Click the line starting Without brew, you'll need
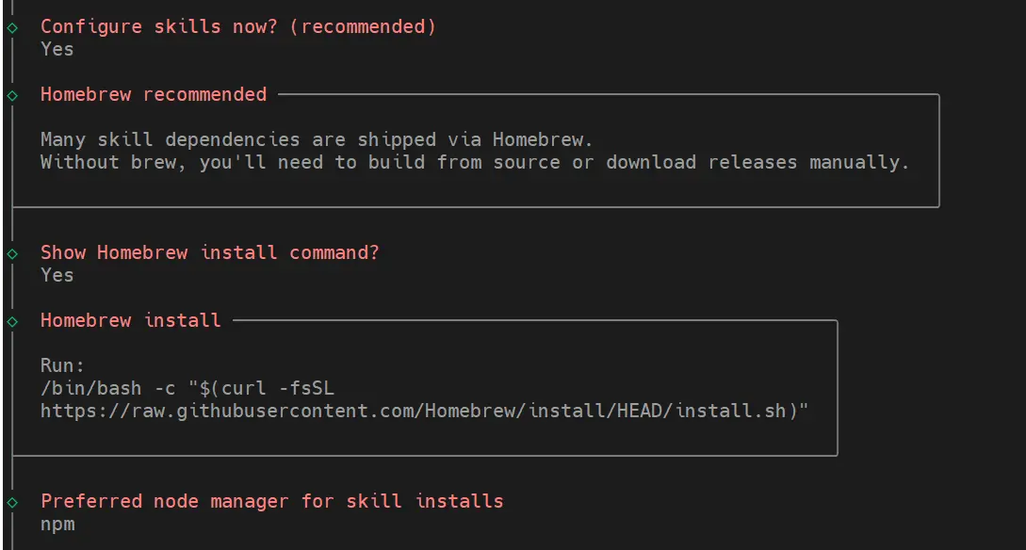The height and width of the screenshot is (550, 1026). (x=475, y=163)
